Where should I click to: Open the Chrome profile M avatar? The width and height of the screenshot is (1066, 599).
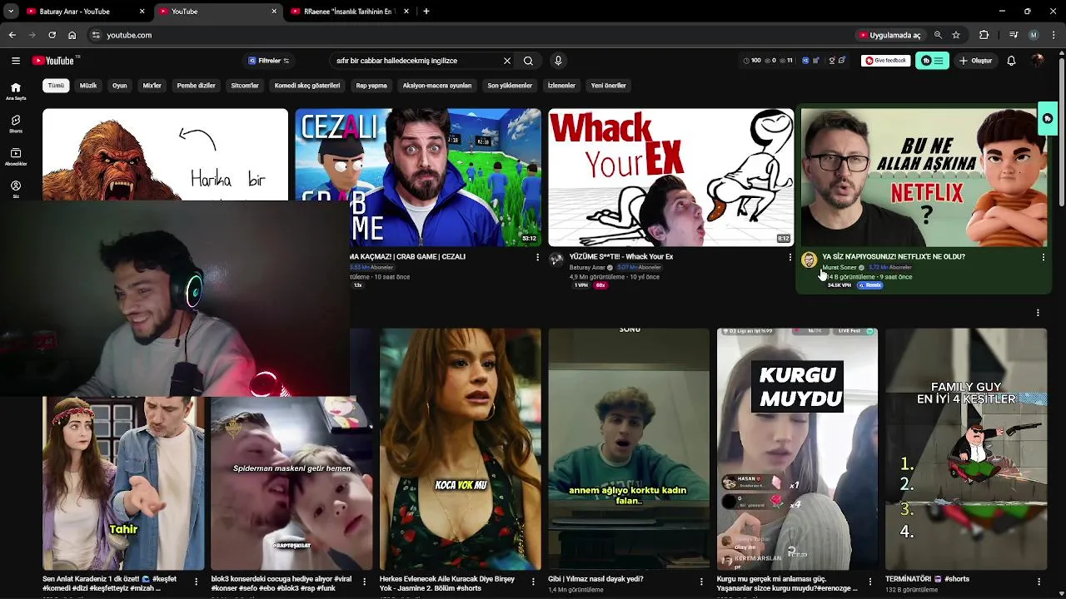[1034, 35]
